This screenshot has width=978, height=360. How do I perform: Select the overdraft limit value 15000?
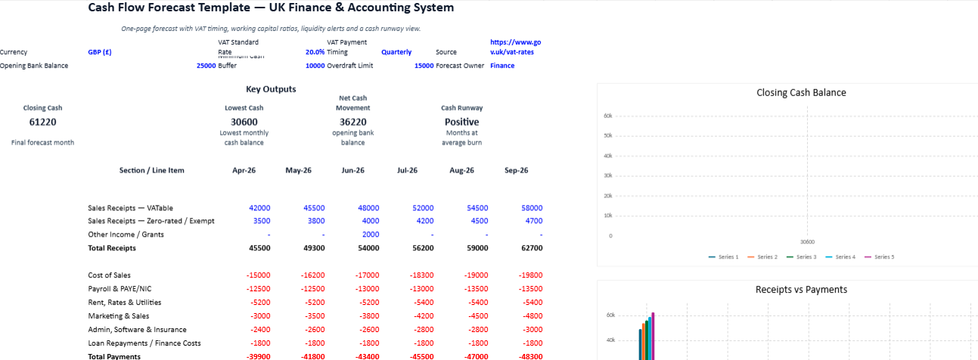[424, 66]
